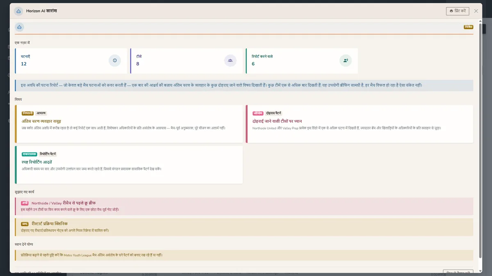Click the घटनाएँ count of 12
The image size is (492, 276).
(24, 64)
